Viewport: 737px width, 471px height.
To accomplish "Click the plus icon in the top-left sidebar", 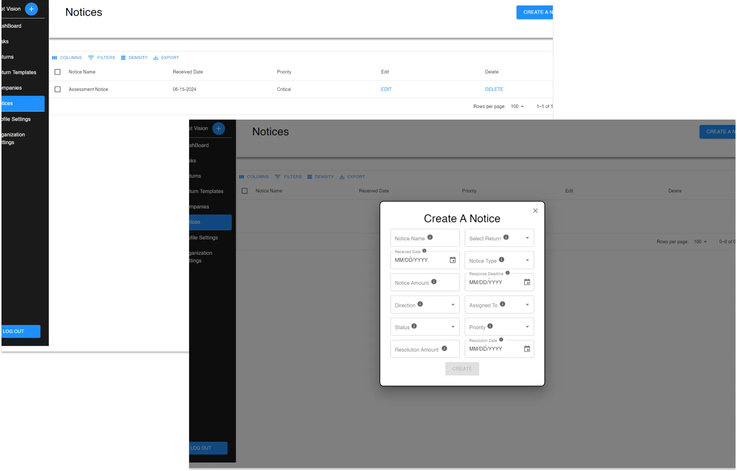I will [31, 9].
